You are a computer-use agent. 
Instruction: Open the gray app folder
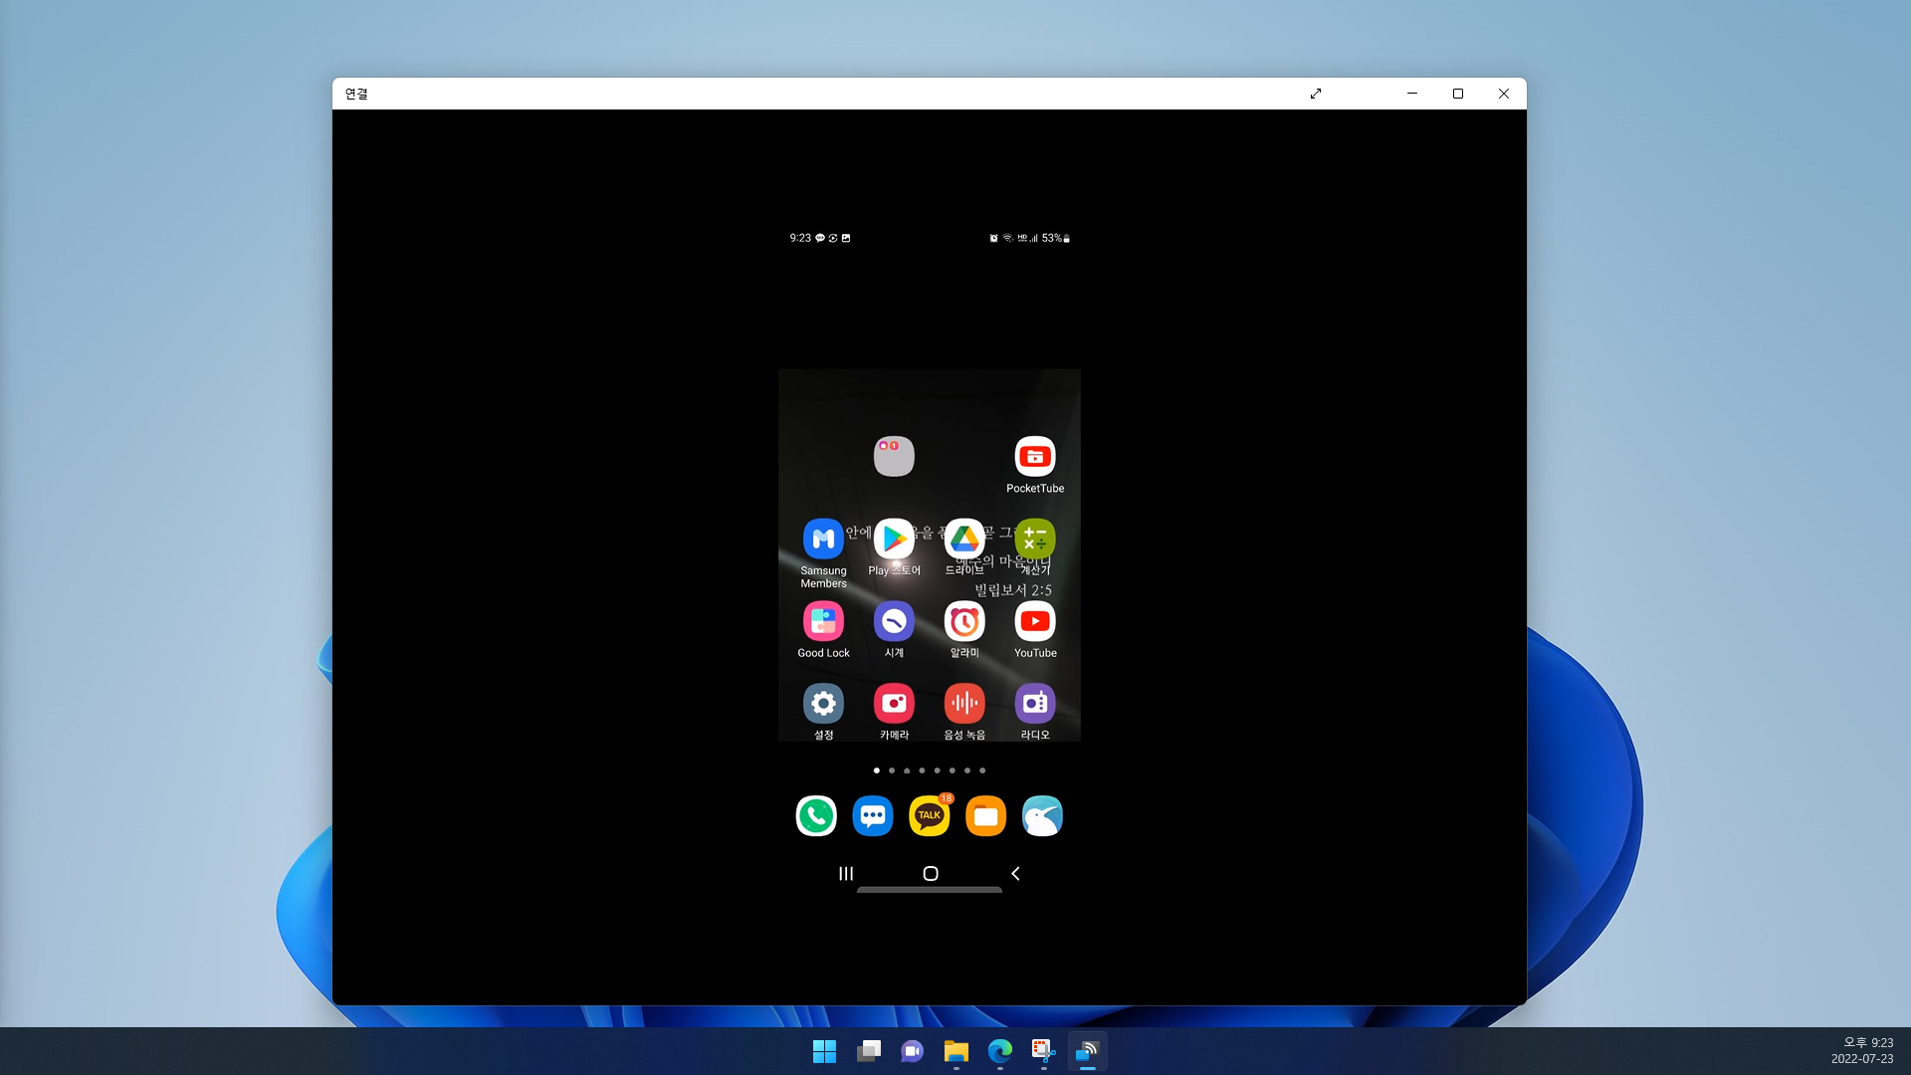point(894,457)
